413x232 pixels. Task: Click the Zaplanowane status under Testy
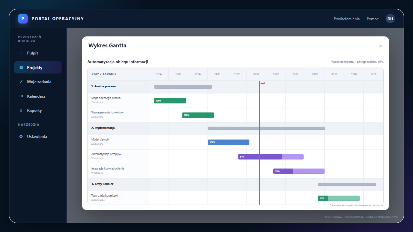98,200
